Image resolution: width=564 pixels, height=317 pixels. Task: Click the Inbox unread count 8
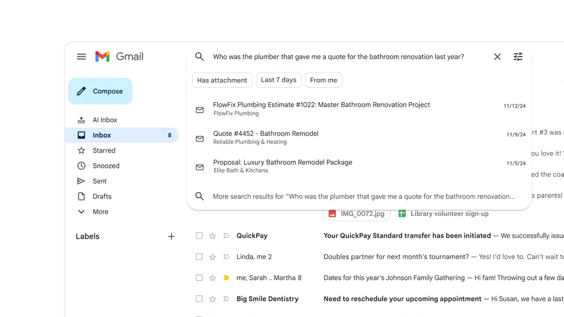tap(169, 135)
